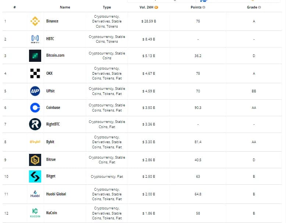Click the Coinbase logo icon
The width and height of the screenshot is (286, 223).
pyautogui.click(x=35, y=107)
